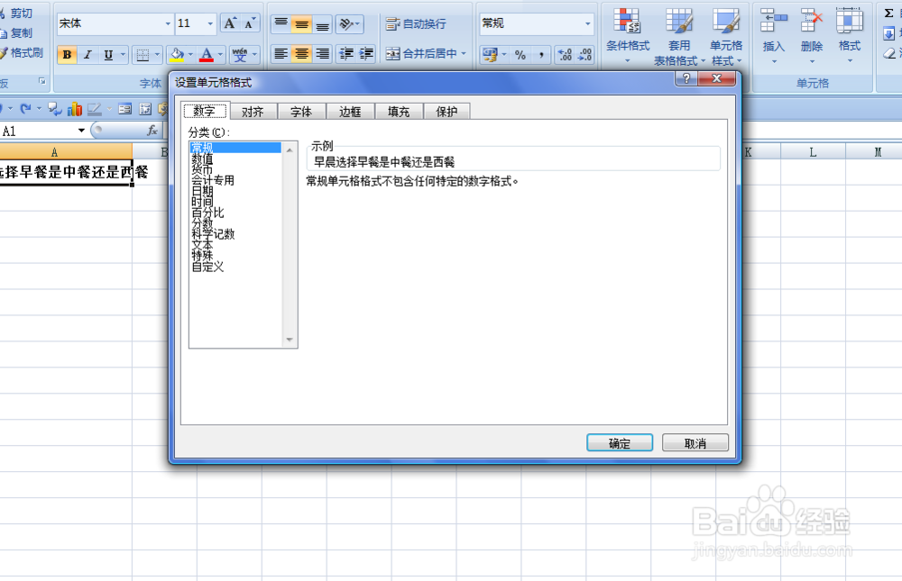Expand fill color dropdown arrow
Image resolution: width=902 pixels, height=581 pixels.
coord(190,55)
